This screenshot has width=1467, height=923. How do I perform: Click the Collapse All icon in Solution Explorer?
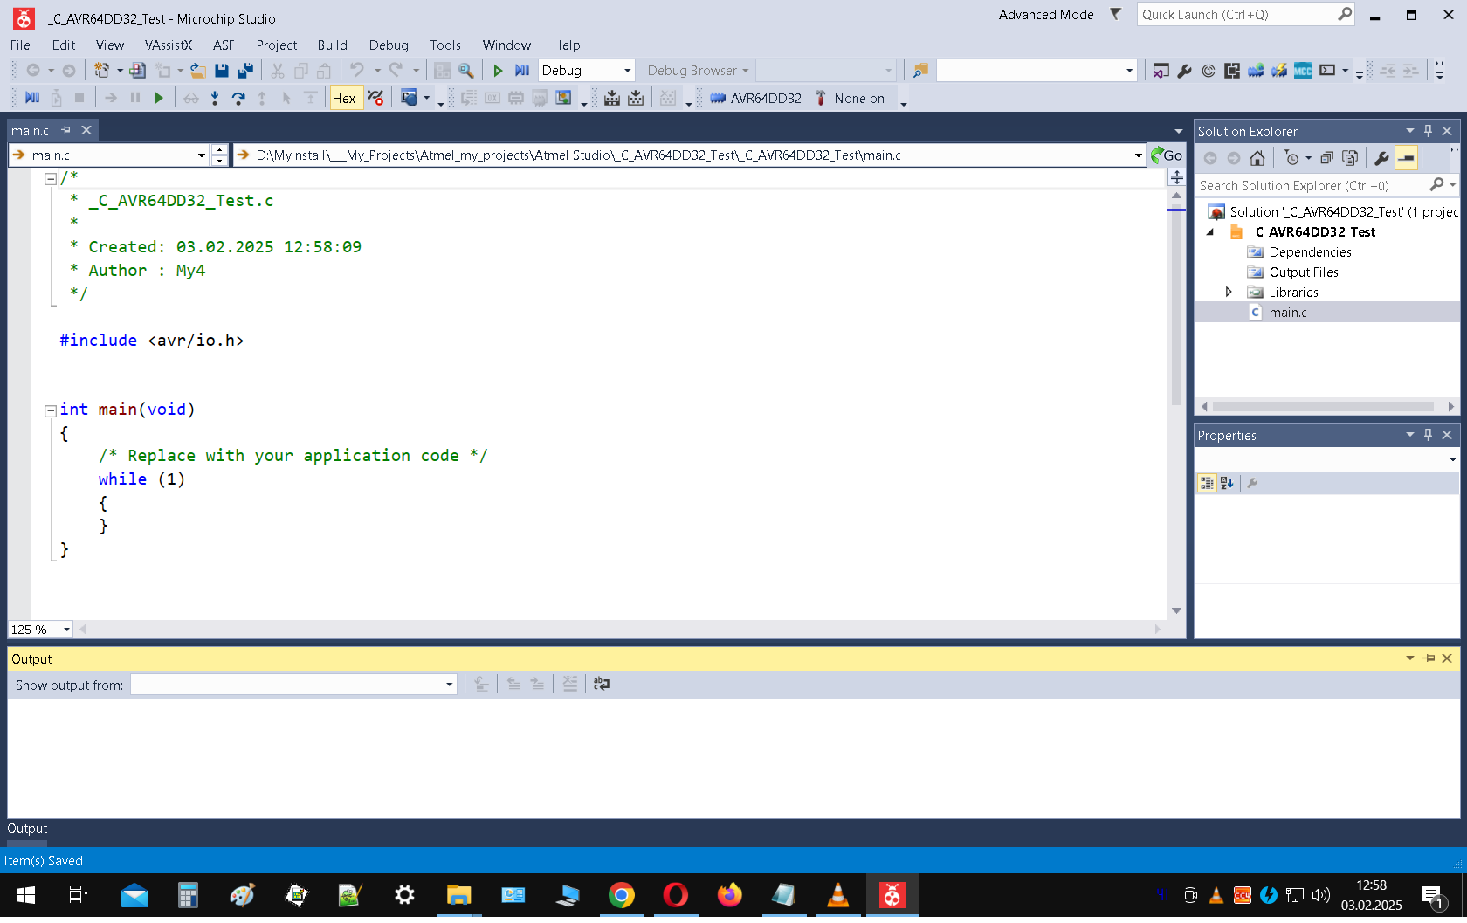[x=1326, y=158]
